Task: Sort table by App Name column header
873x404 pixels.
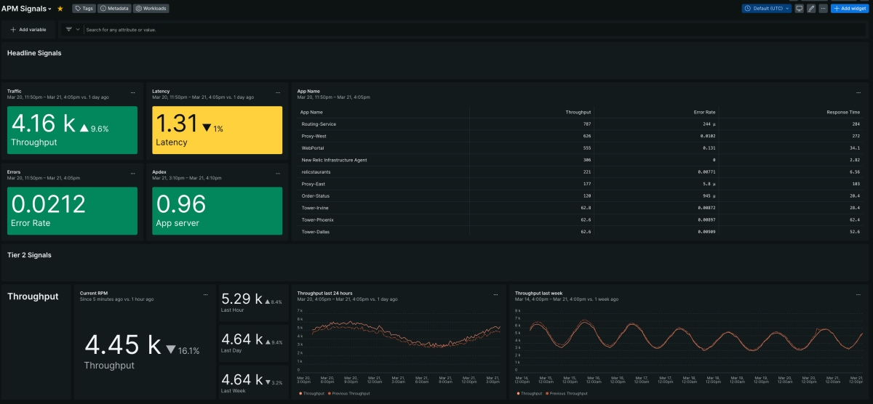Action: tap(312, 113)
